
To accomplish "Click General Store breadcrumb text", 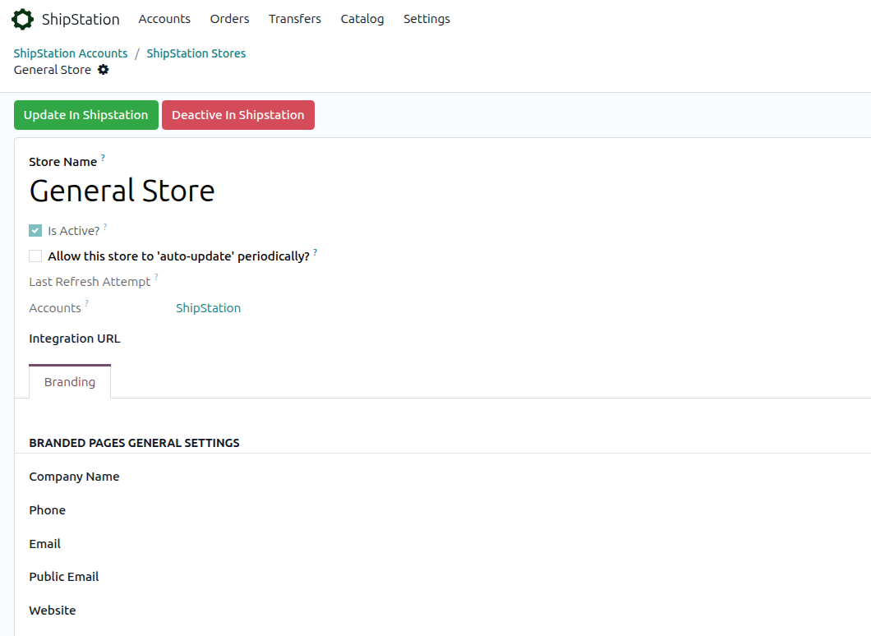I will tap(53, 70).
